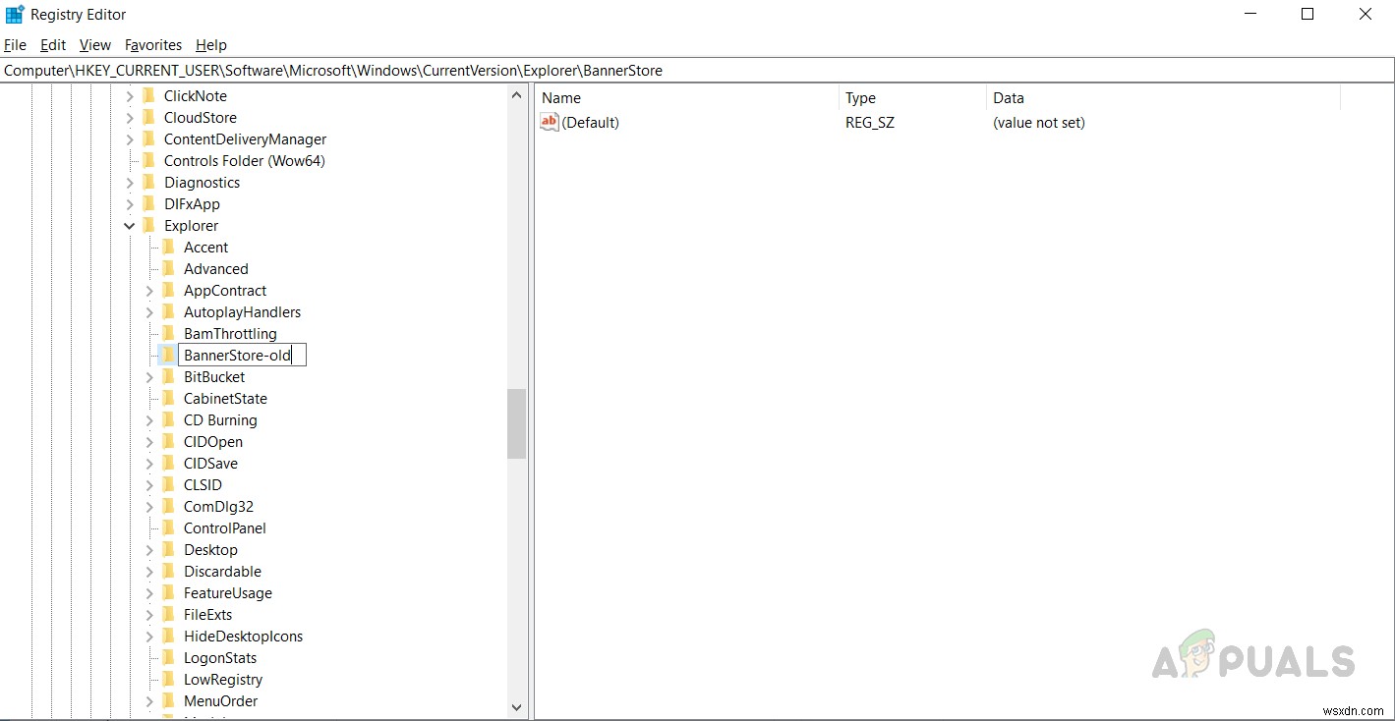1395x721 pixels.
Task: Click the Explorer folder icon
Action: [x=148, y=226]
